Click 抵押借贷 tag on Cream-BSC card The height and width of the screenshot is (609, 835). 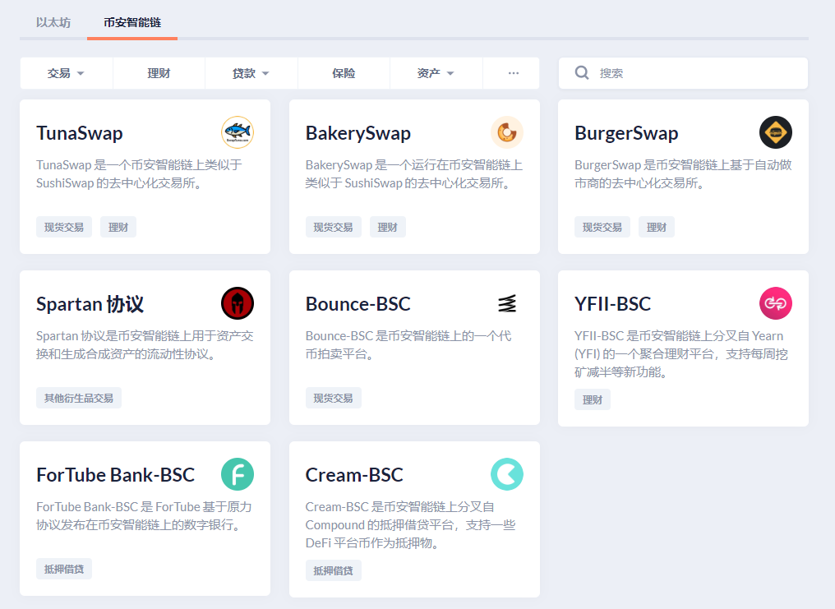point(334,570)
